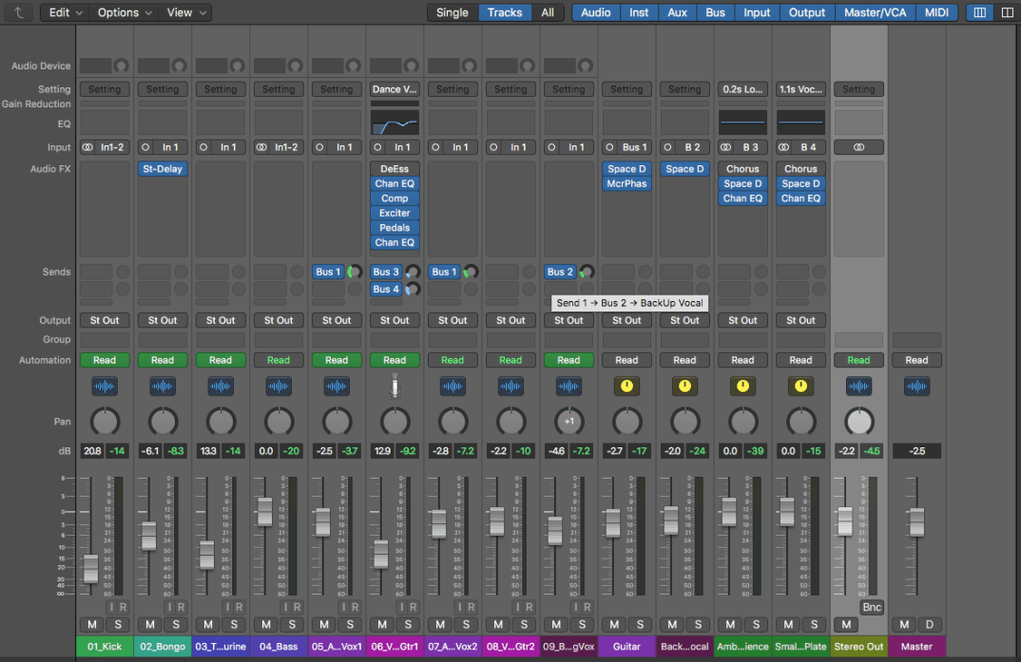Open the St-Delay plug-in on 02_Bongo

coord(163,169)
